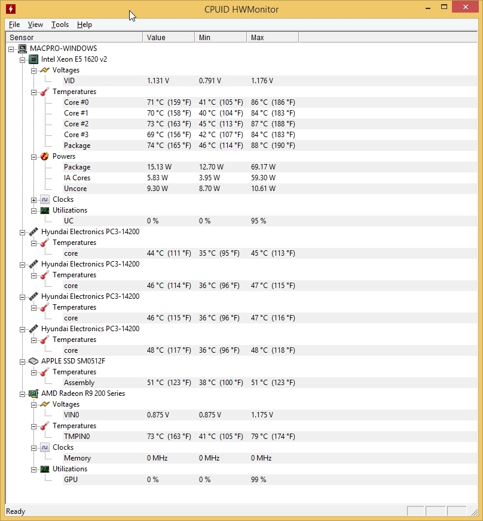483x521 pixels.
Task: Collapse the CPU Voltages group
Action: click(x=34, y=71)
